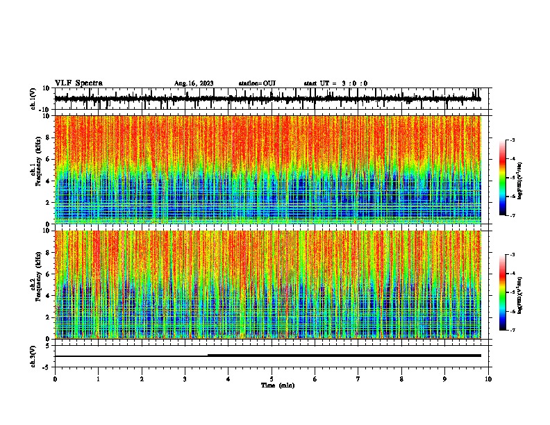Click the '0' tick on the time axis
Image resolution: width=550 pixels, height=425 pixels.
tap(55, 379)
